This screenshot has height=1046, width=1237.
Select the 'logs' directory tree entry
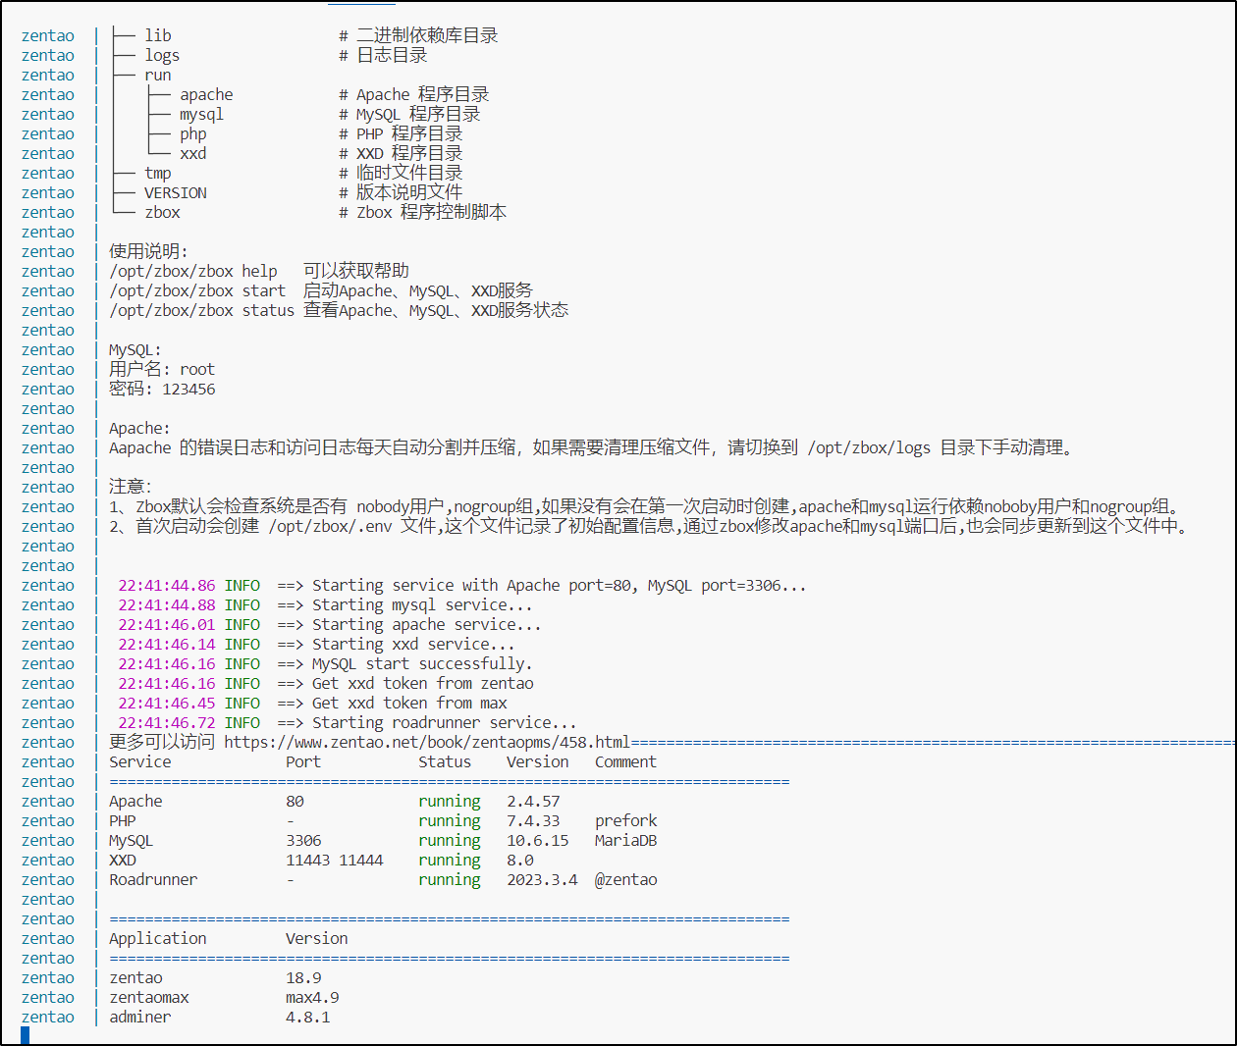162,55
